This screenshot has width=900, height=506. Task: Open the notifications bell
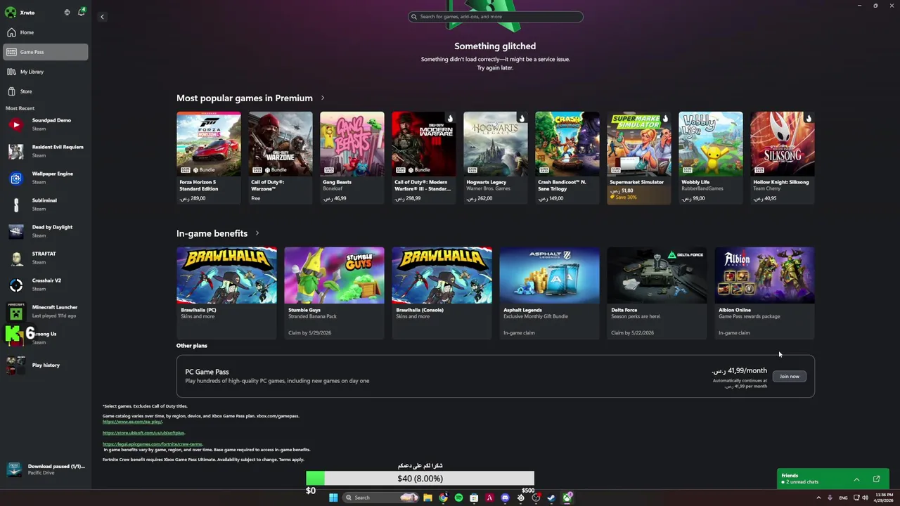tap(81, 12)
